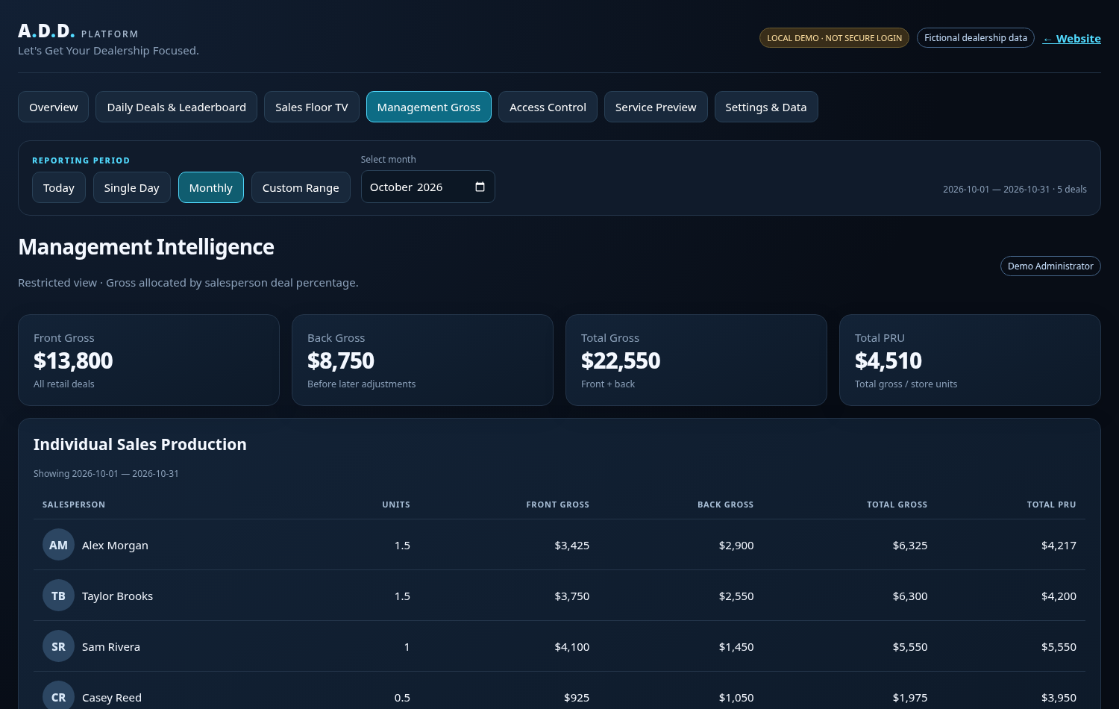Click Alex Morgan's AM avatar

click(58, 545)
